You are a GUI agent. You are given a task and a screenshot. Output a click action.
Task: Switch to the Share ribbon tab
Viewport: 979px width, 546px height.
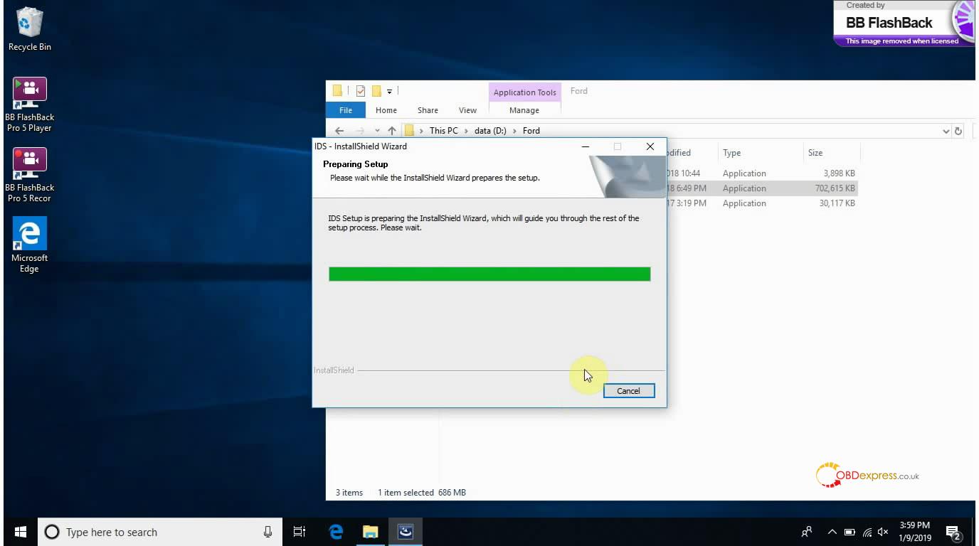[x=428, y=110]
